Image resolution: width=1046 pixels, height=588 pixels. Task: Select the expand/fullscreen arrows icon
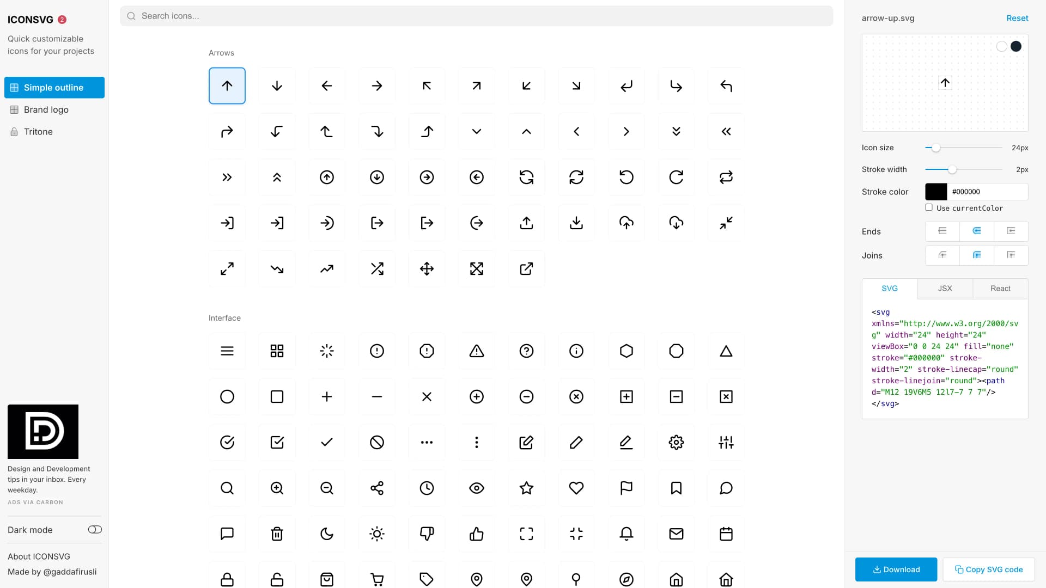pyautogui.click(x=476, y=268)
